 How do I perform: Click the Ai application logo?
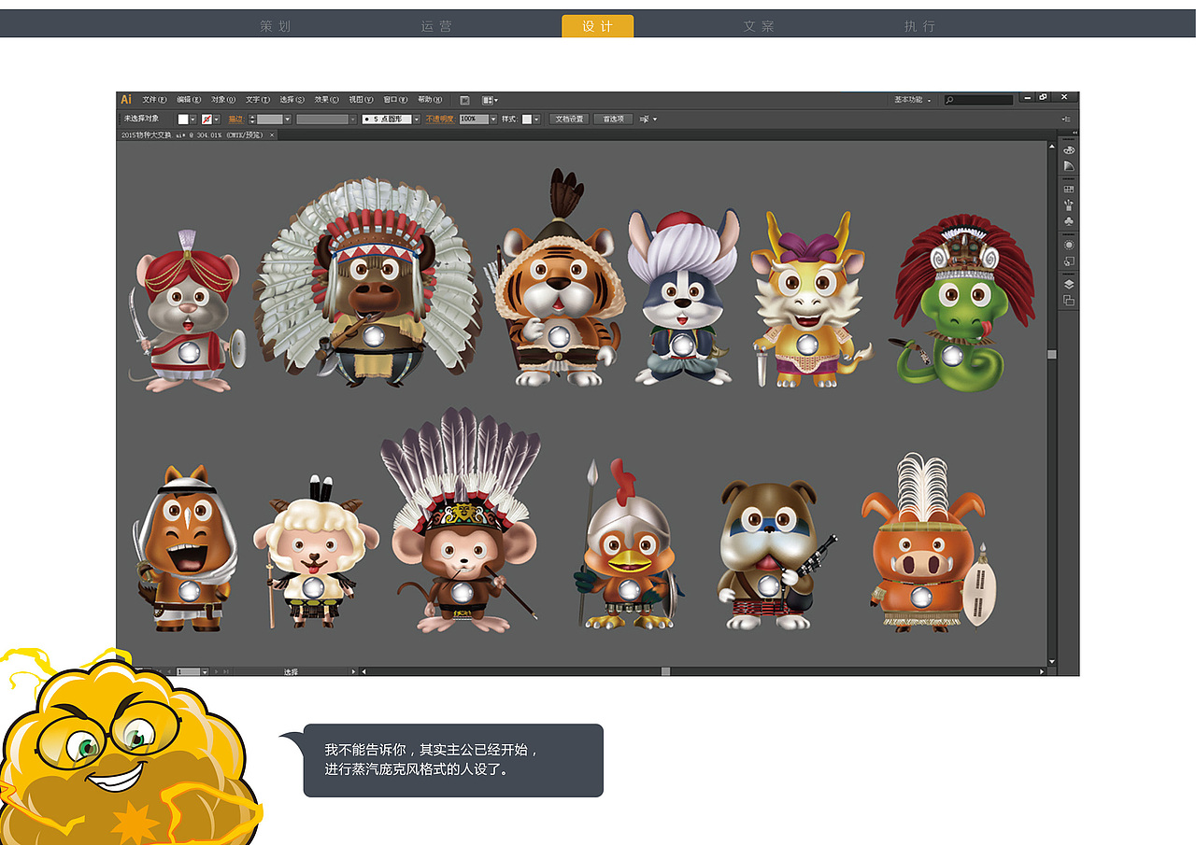[x=126, y=99]
